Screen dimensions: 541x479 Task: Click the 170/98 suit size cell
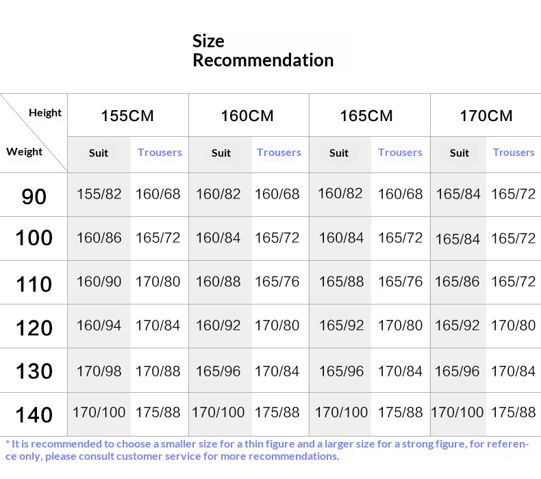tap(99, 370)
